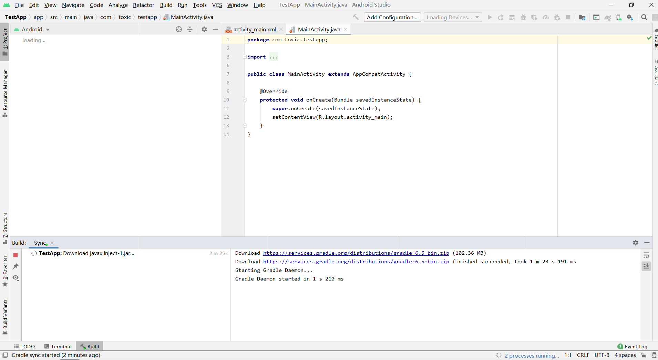
Task: Click the background tasks progress spinner icon
Action: click(x=499, y=355)
